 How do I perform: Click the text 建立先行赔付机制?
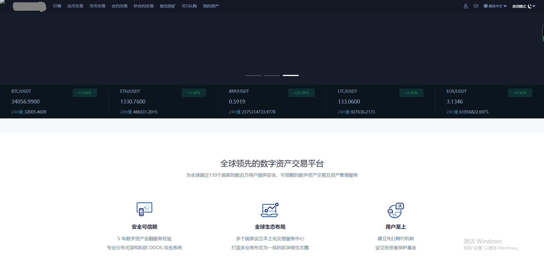coord(396,239)
